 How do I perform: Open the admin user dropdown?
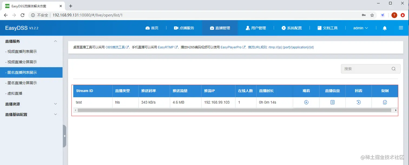tap(361, 28)
